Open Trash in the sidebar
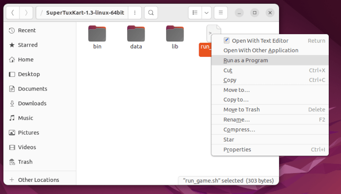Image resolution: width=341 pixels, height=194 pixels. [40, 162]
